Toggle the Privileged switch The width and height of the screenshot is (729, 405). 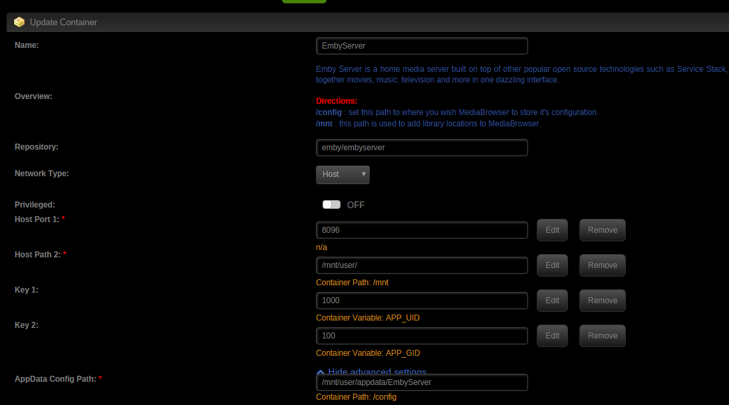[x=331, y=205]
